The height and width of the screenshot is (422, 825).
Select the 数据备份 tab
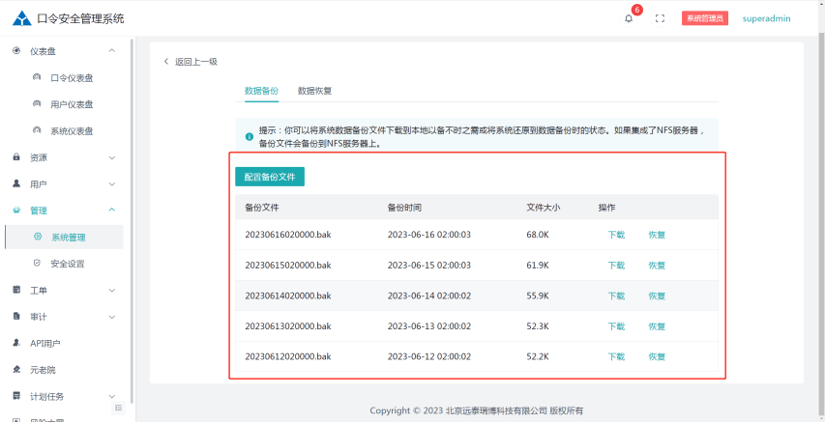tap(261, 91)
